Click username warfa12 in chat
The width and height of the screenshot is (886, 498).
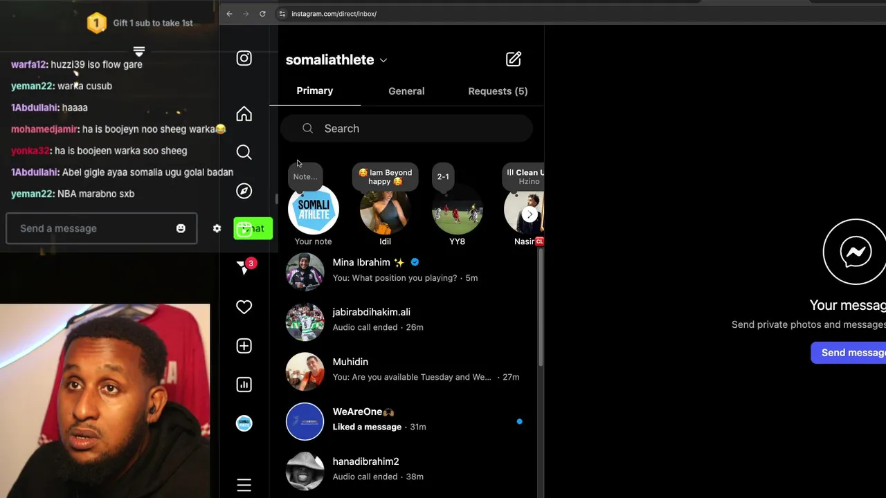[28, 64]
